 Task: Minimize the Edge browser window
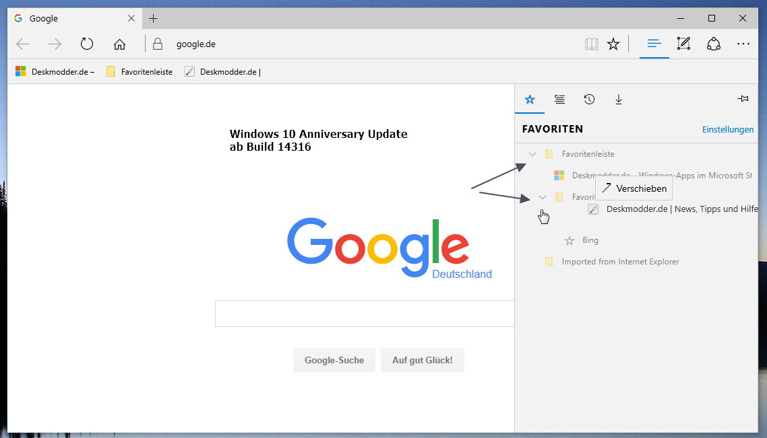tap(681, 19)
